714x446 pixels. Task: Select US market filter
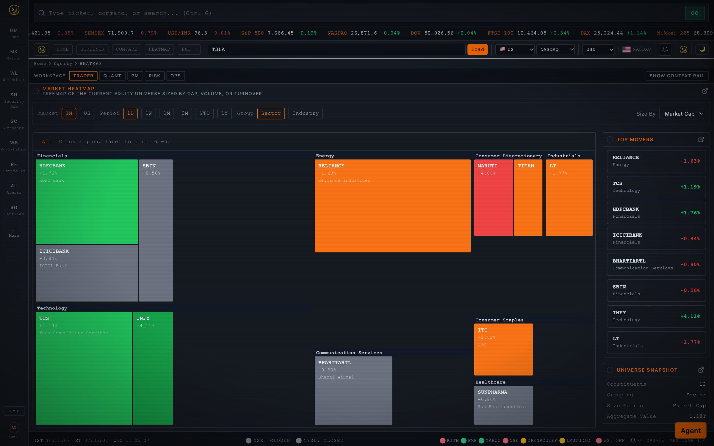click(87, 113)
